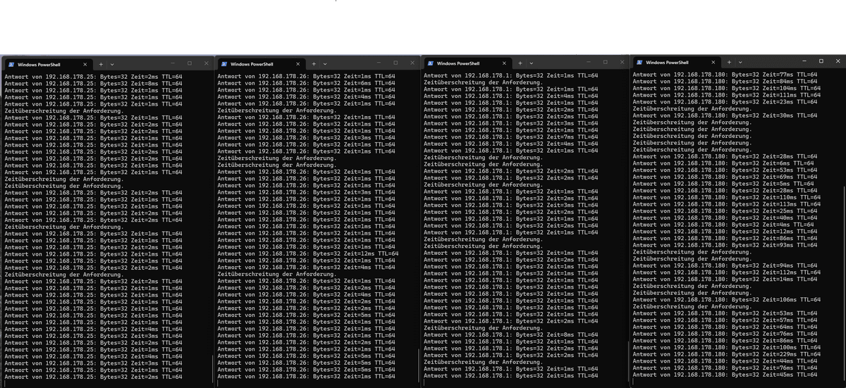Click the Zeit=64ms reply line from 192.168.178.180
The height and width of the screenshot is (388, 846).
tap(725, 327)
